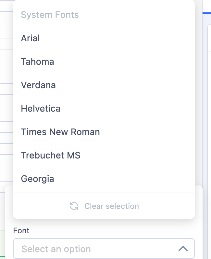Click the MS part of Trebuchet MS
The height and width of the screenshot is (259, 211).
[74, 156]
